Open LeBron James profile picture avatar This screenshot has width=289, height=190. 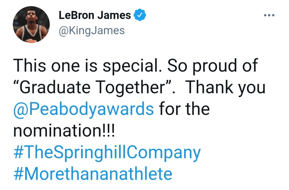[x=31, y=25]
